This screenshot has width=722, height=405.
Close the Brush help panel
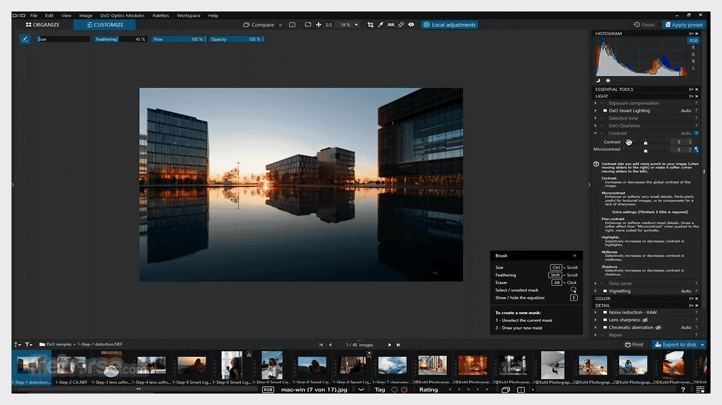tap(574, 256)
